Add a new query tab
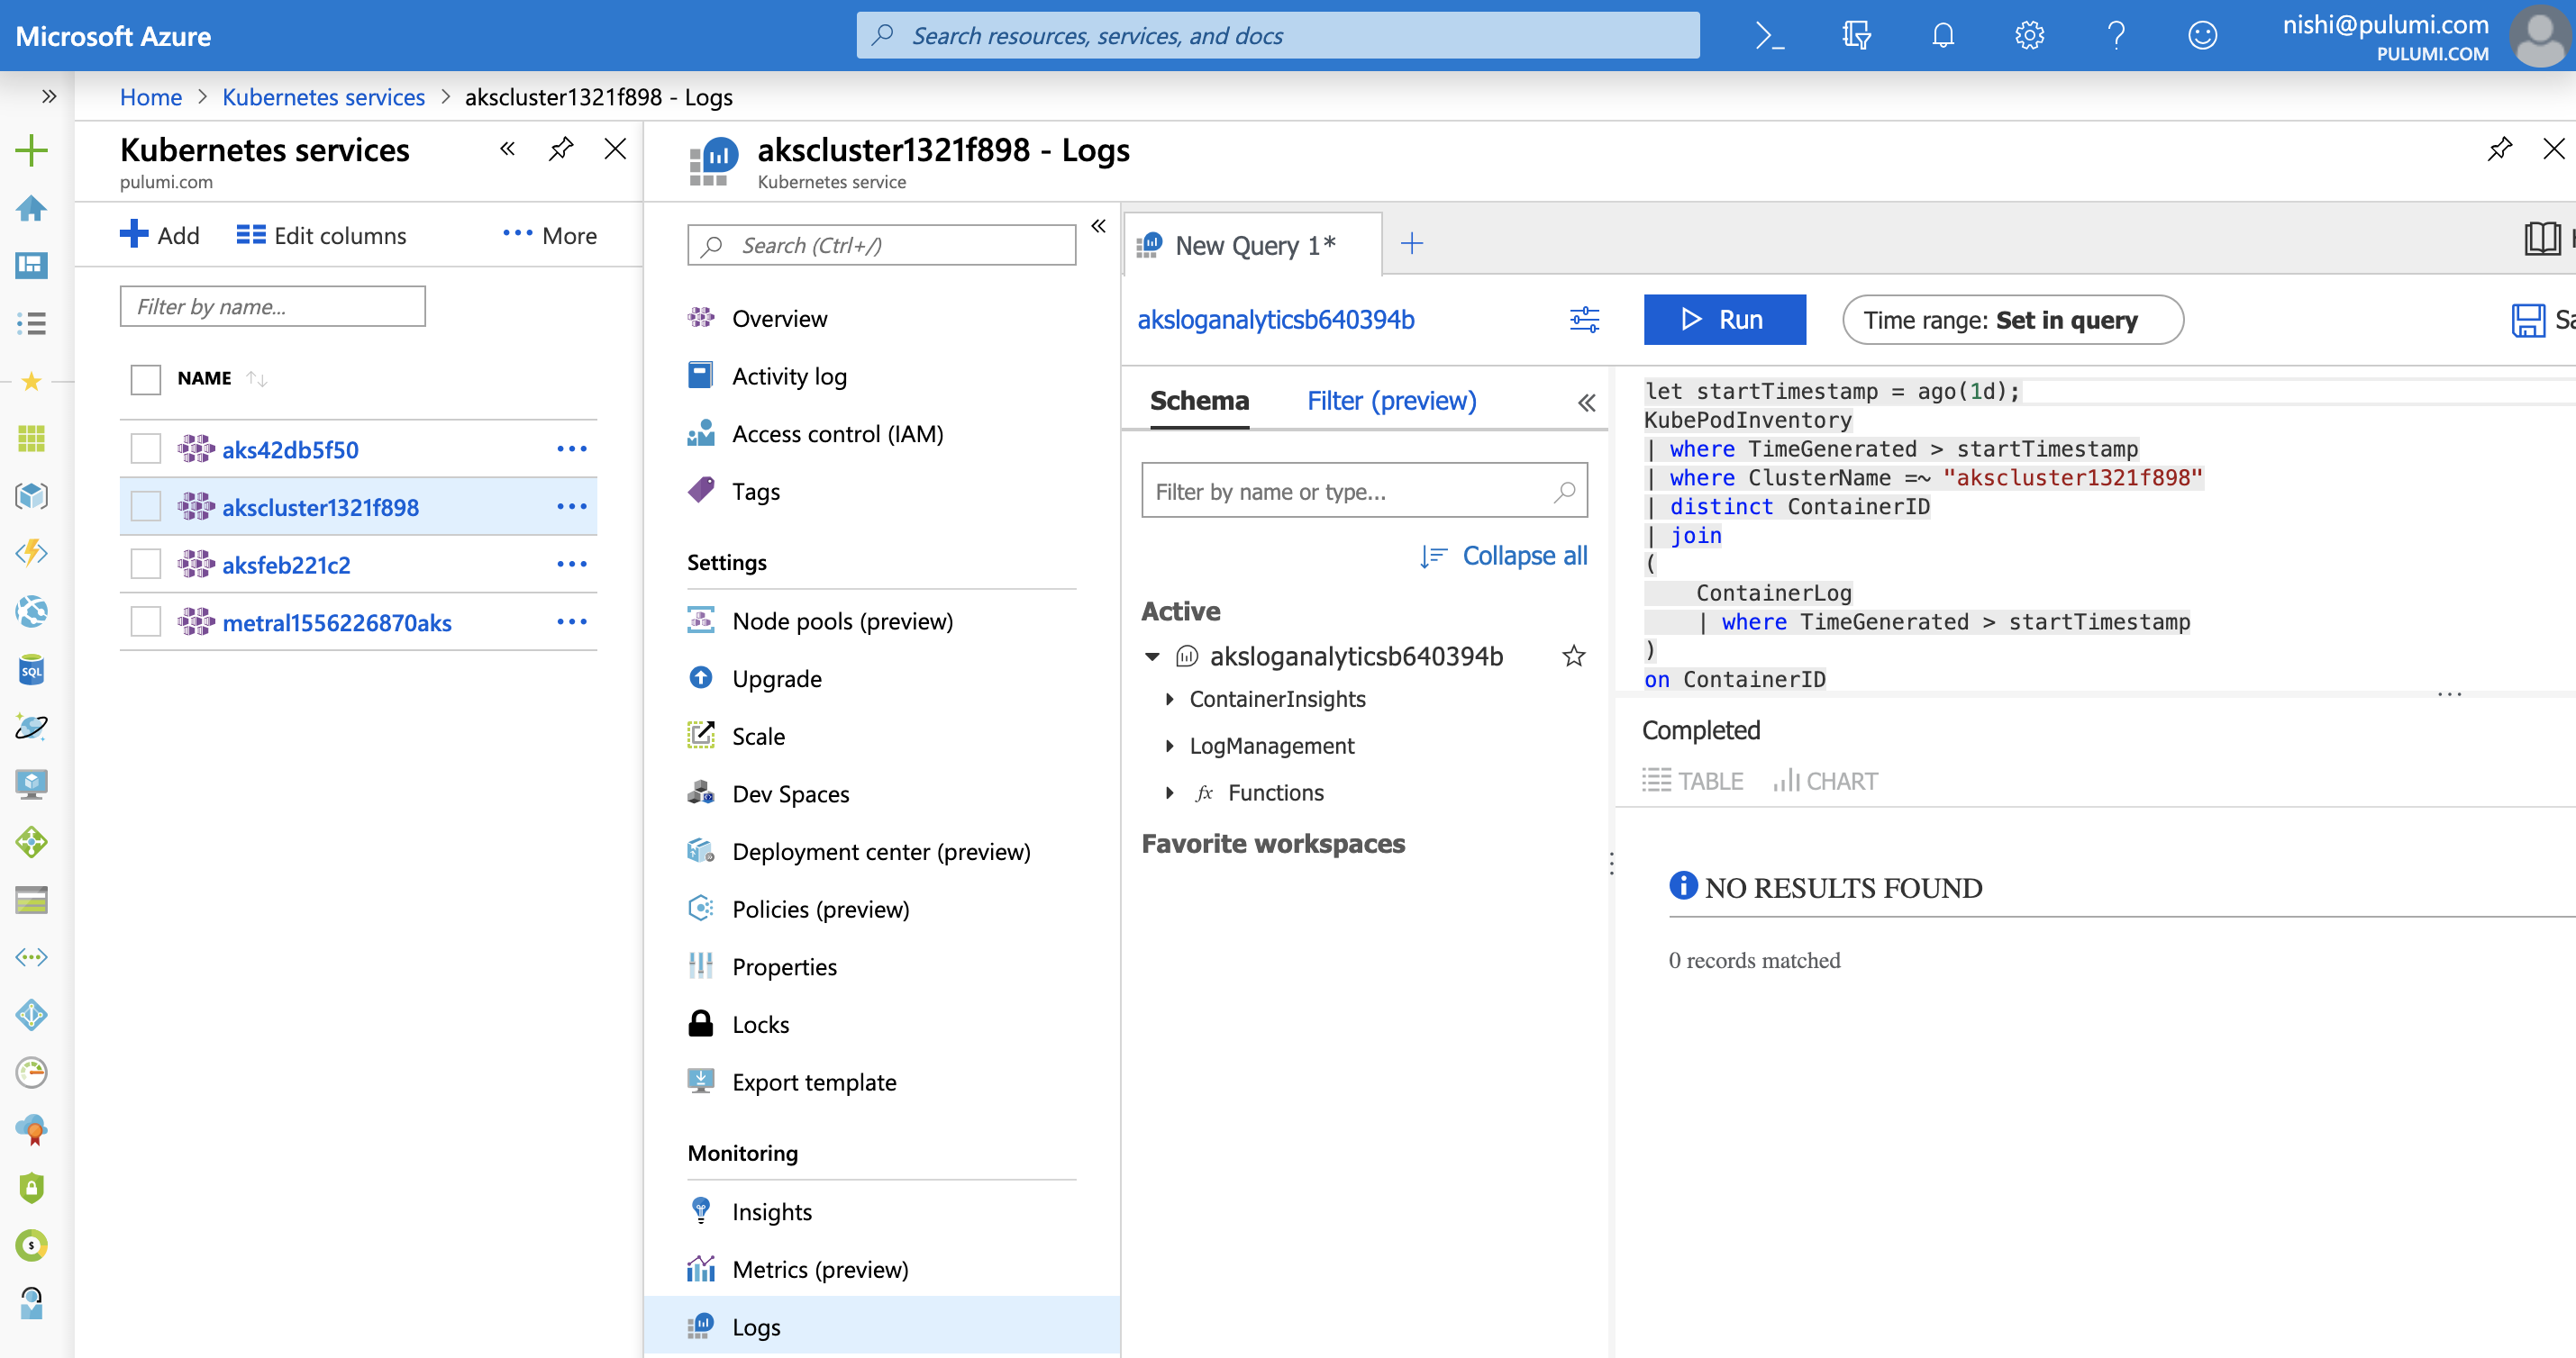This screenshot has width=2576, height=1358. pos(1411,243)
